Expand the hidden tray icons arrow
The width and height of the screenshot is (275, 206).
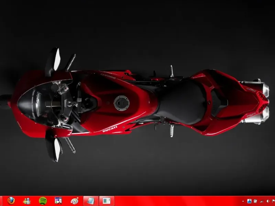243,201
